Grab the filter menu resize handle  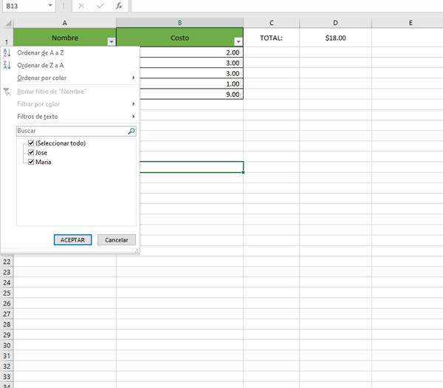point(137,251)
